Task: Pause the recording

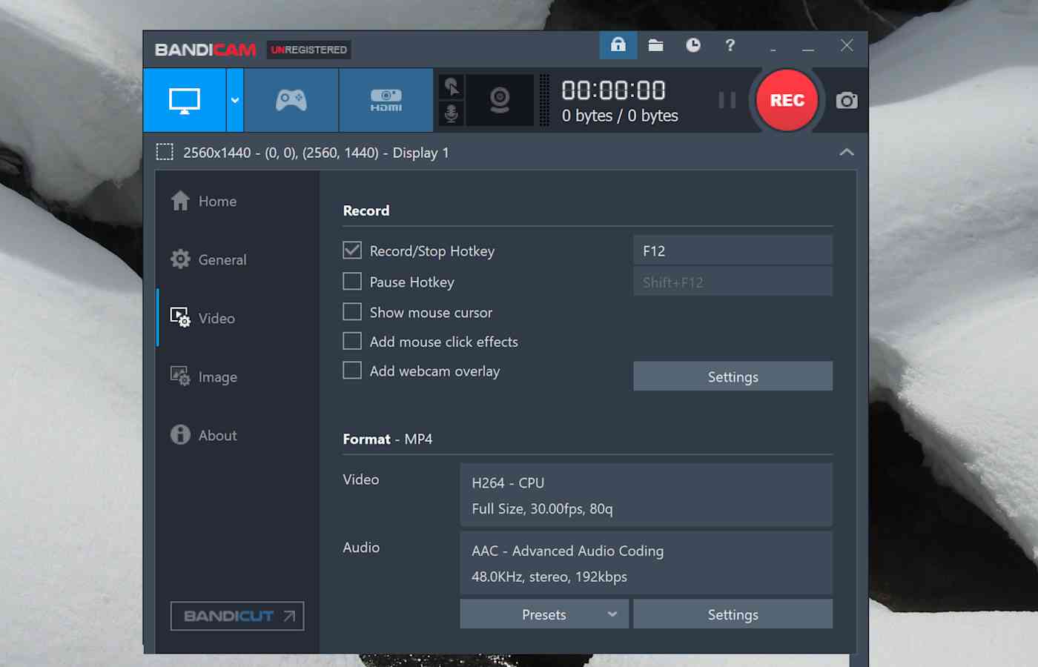Action: pyautogui.click(x=727, y=100)
